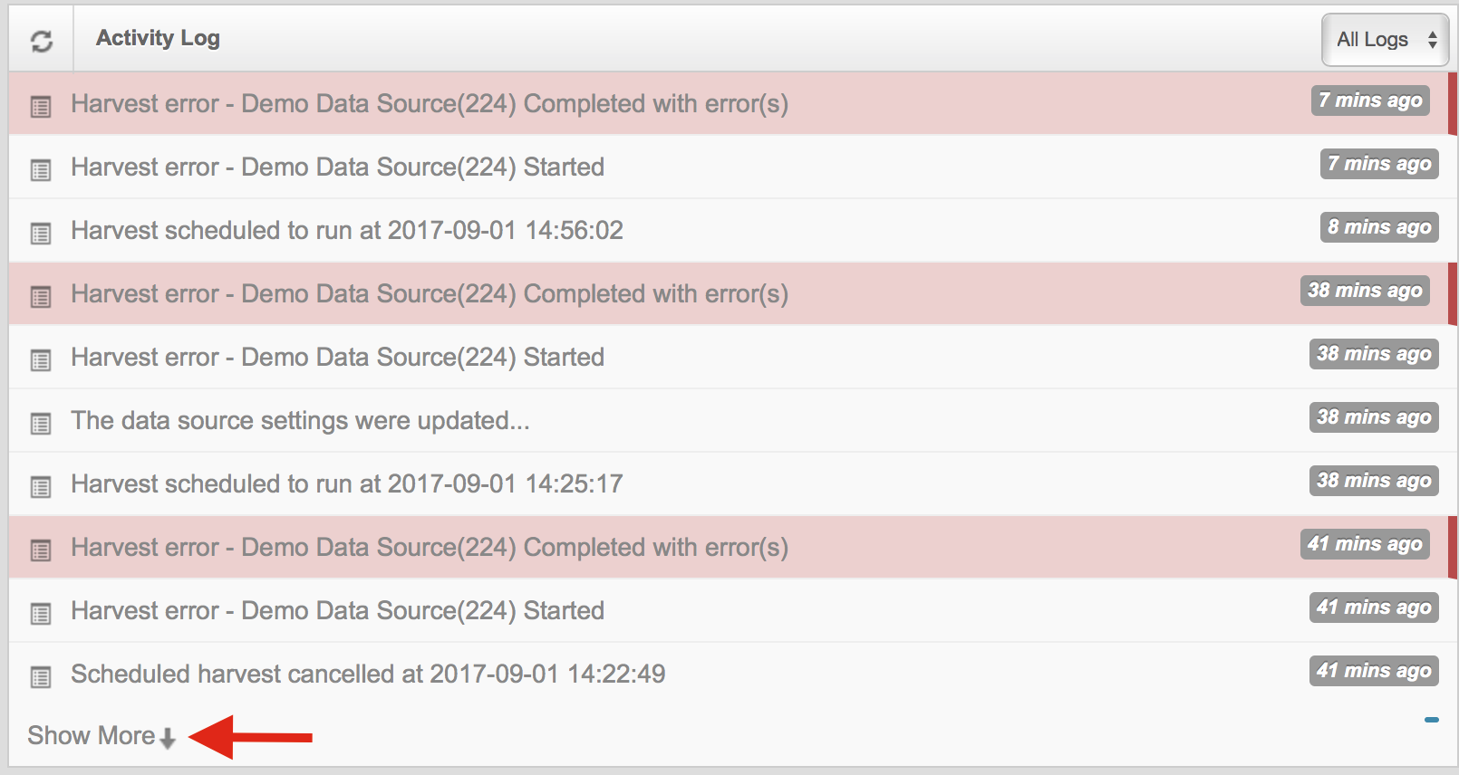Select Harvest scheduled to run at 14:25:17
The height and width of the screenshot is (775, 1459).
point(347,484)
